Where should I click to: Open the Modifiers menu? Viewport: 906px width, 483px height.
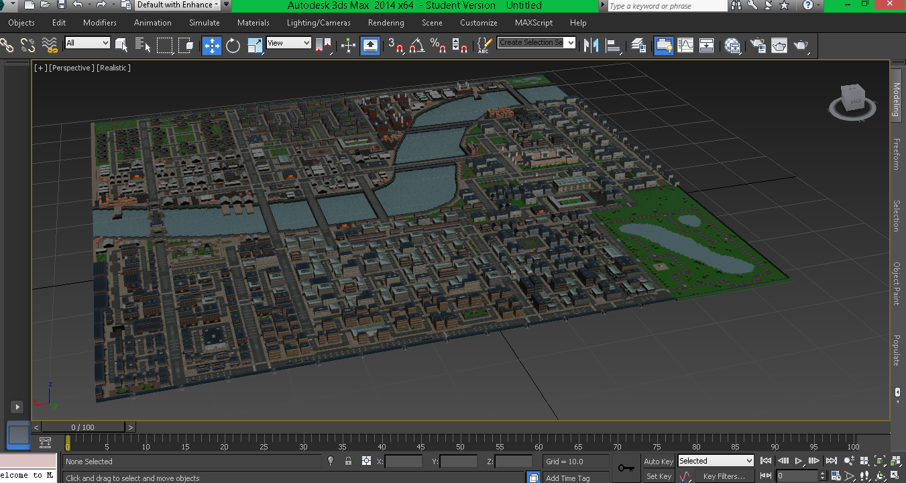[100, 22]
